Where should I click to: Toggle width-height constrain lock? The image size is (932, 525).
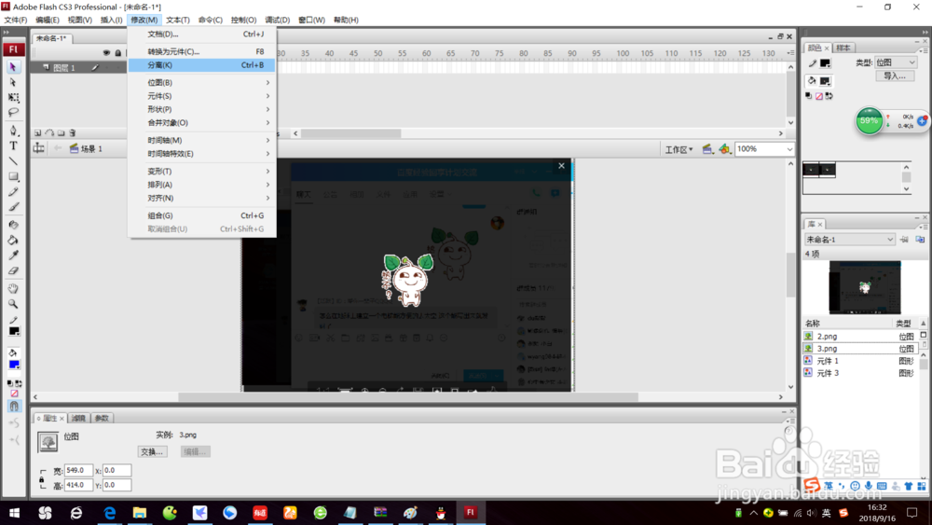pyautogui.click(x=42, y=478)
